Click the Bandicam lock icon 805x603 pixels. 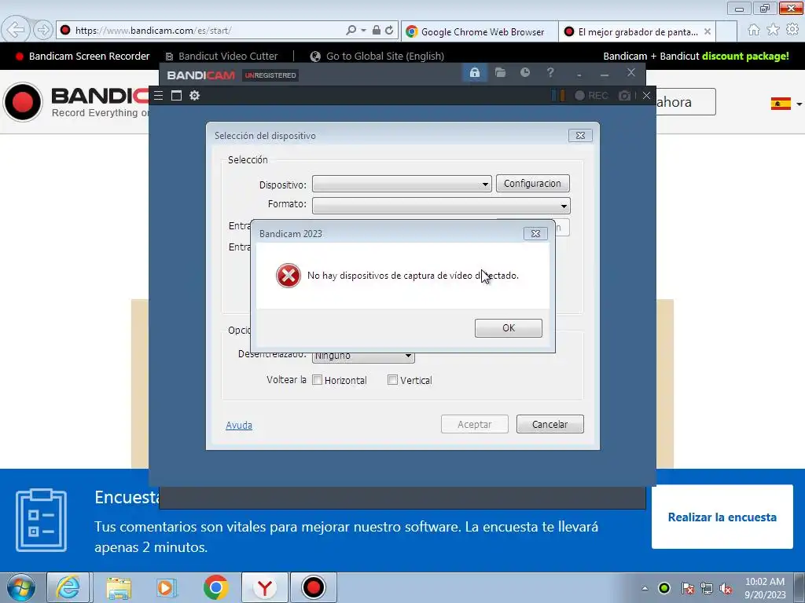474,73
